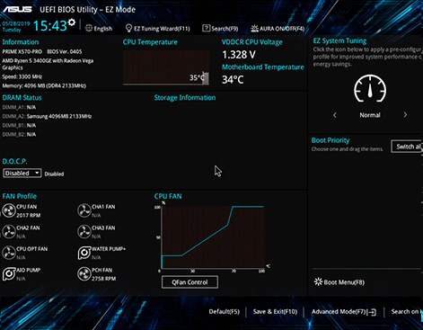The width and height of the screenshot is (423, 330).
Task: Click the DIMM_B2 N/A entry
Action: [x=19, y=135]
